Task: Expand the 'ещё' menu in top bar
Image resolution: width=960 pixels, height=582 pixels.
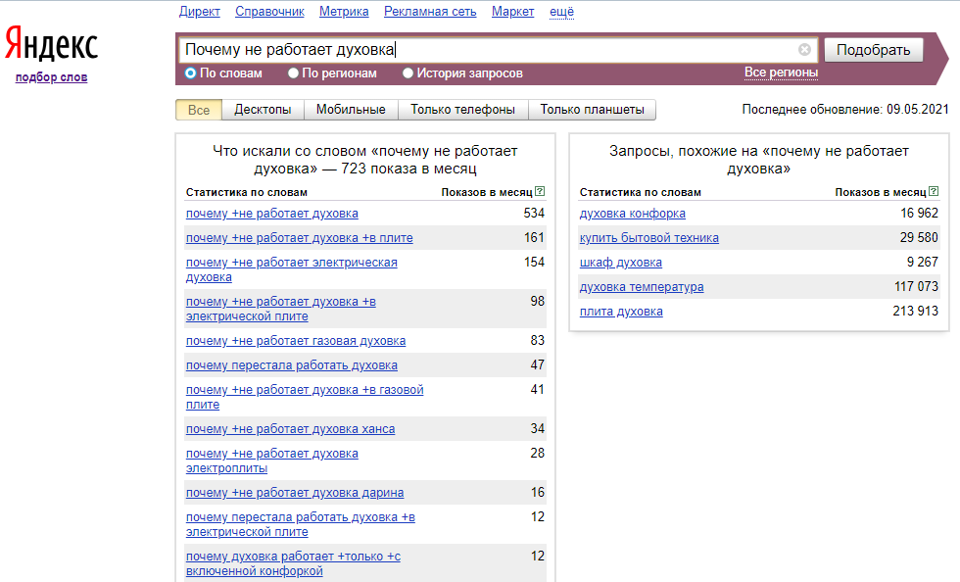Action: (x=561, y=12)
